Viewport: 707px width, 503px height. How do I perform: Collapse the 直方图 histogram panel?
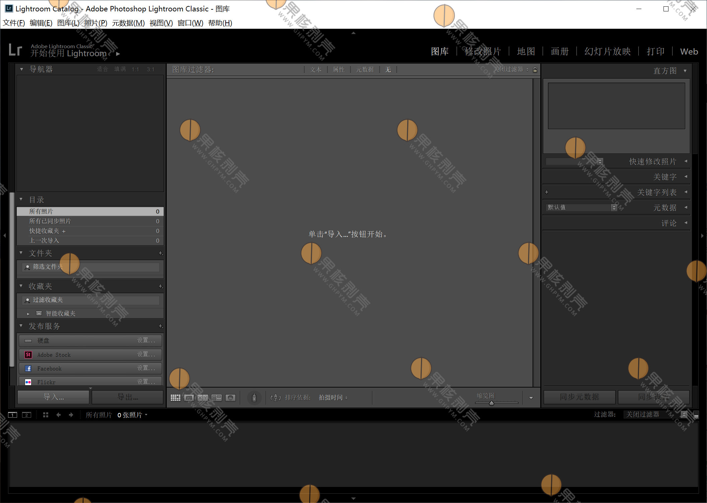tap(685, 71)
